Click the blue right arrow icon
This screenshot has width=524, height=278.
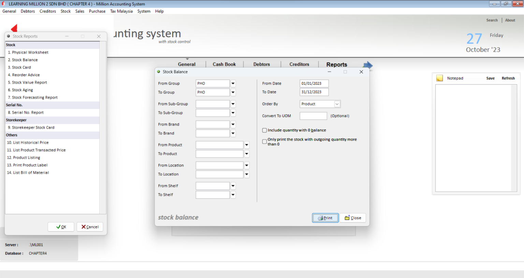pyautogui.click(x=368, y=65)
